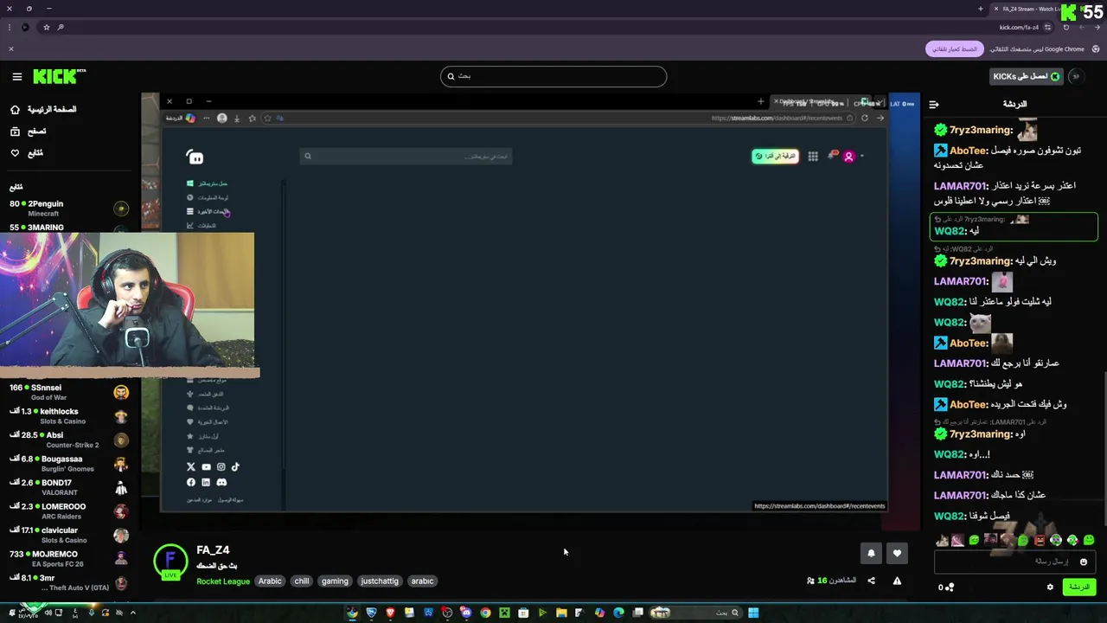The image size is (1107, 623).
Task: Open Bougassaa Burglin' Gnomes channel
Action: click(67, 464)
